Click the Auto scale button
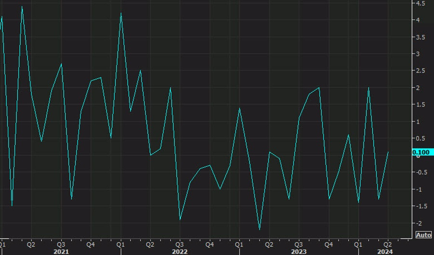The height and width of the screenshot is (255, 434). pos(423,235)
